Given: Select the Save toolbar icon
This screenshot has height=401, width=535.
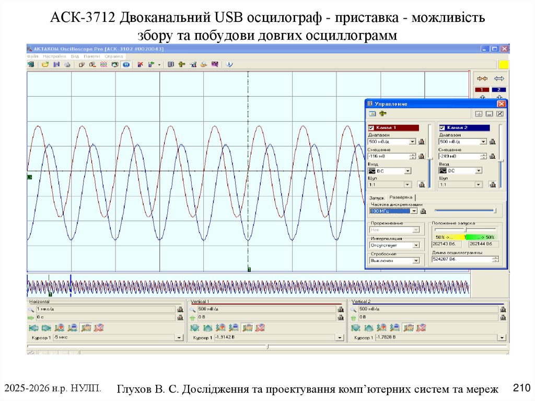Looking at the screenshot, I should pyautogui.click(x=56, y=64).
